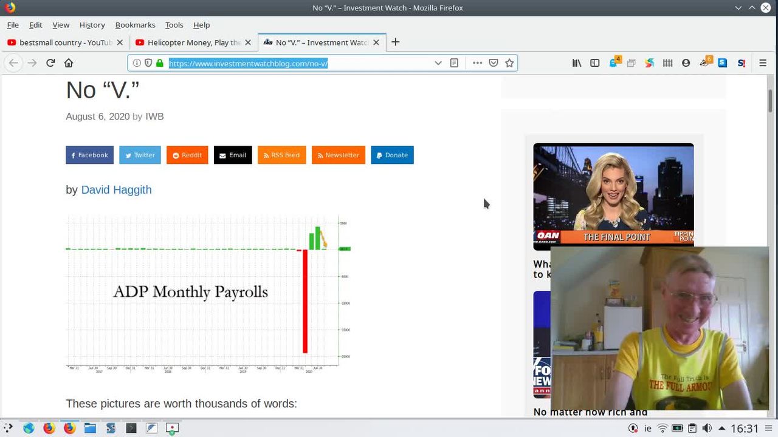Toggle the tracking protection shield
The height and width of the screenshot is (437, 778).
click(x=148, y=63)
